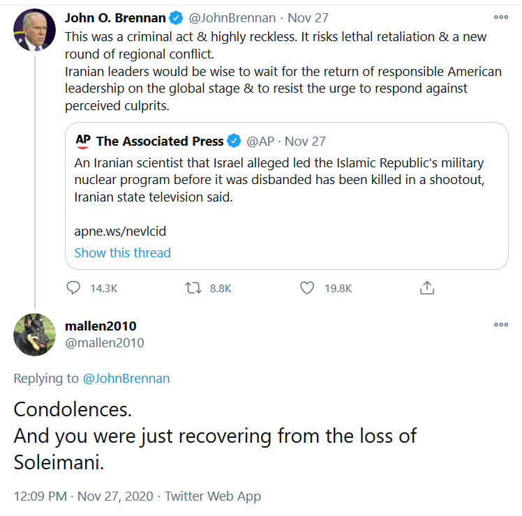Image resolution: width=522 pixels, height=516 pixels.
Task: Open the apne.ws/nevlcid link
Action: (x=120, y=232)
